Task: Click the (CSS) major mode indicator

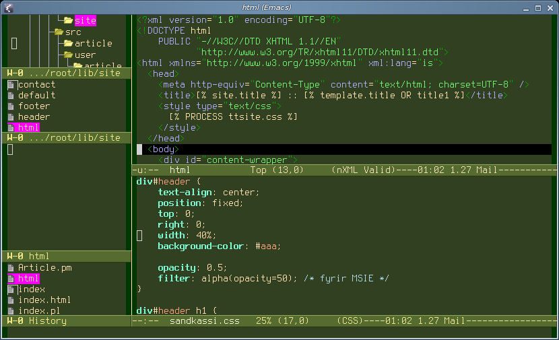Action: [350, 321]
